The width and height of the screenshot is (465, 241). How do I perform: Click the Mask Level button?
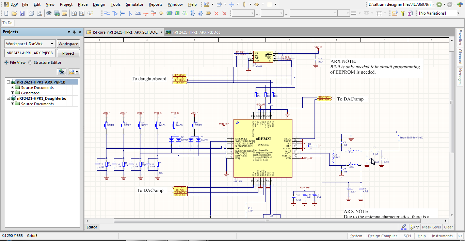[x=431, y=227]
